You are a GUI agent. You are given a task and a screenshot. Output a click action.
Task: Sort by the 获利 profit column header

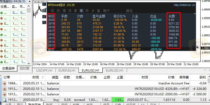199,77
